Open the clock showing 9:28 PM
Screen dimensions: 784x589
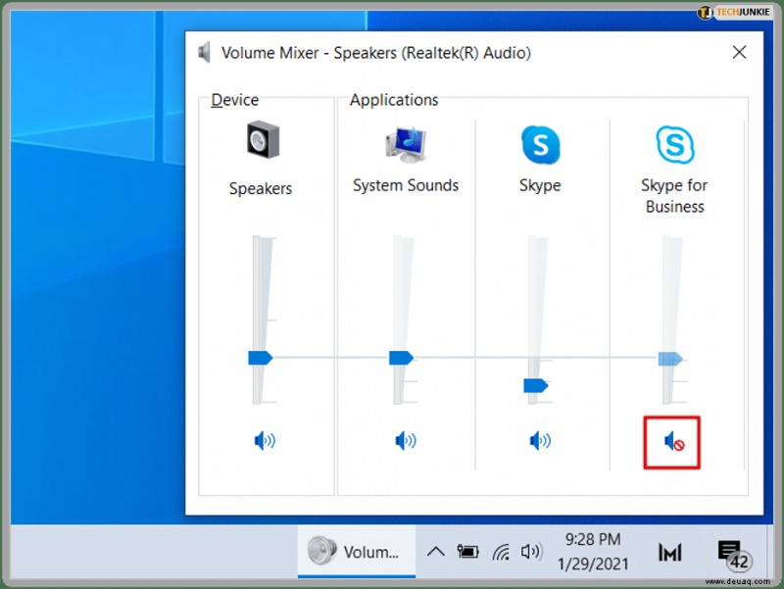click(593, 552)
